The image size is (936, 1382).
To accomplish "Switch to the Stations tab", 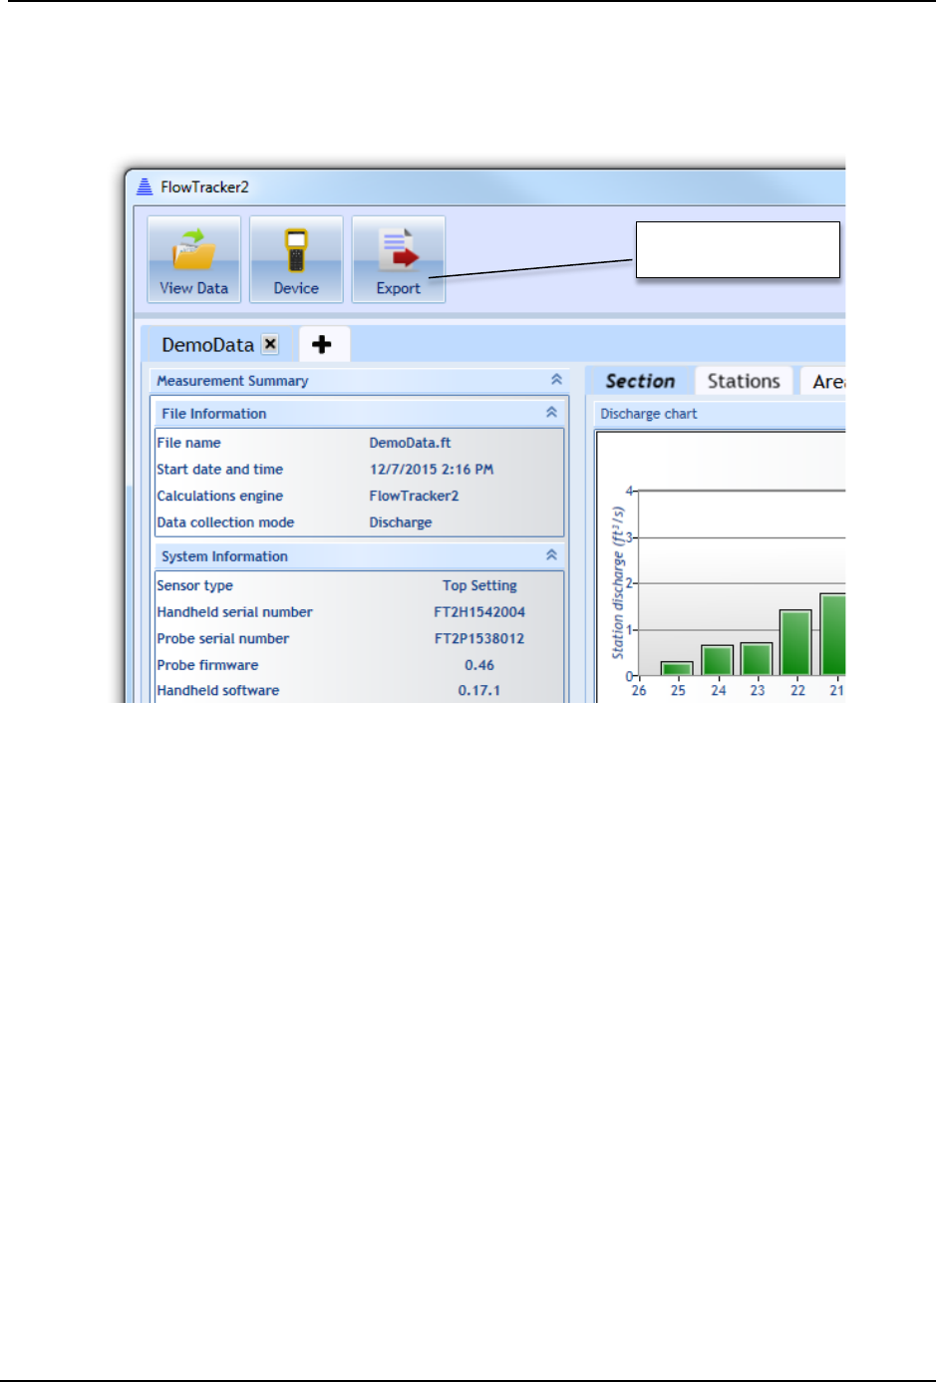I will [744, 381].
